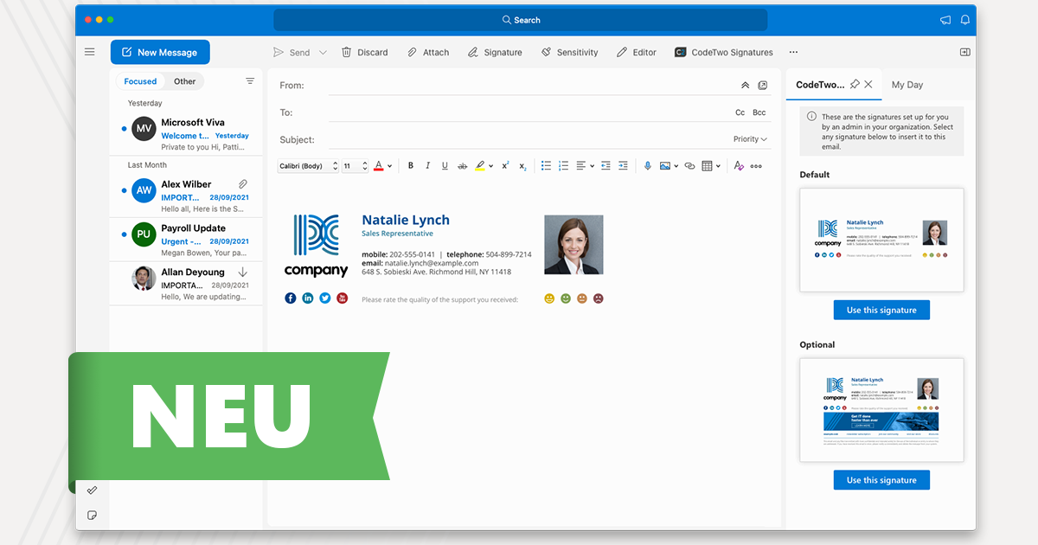Apply red font color
1038x545 pixels.
click(x=378, y=166)
